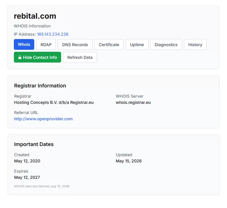Click the WHOIS Server label
Viewport: 227px width, 208px height.
point(130,96)
